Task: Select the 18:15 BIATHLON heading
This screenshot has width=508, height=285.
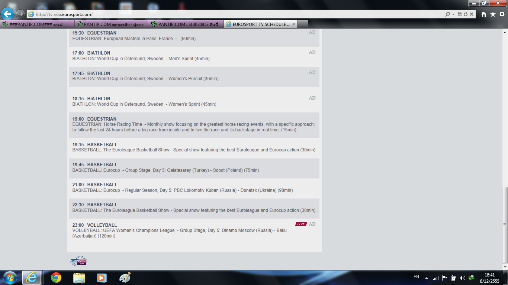Action: click(91, 99)
